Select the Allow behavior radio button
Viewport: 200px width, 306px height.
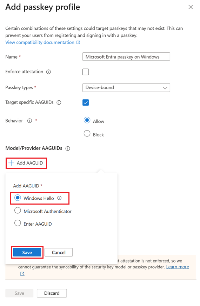87,120
